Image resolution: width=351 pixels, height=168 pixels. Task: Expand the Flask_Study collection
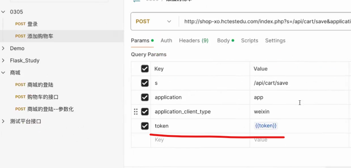pyautogui.click(x=3, y=61)
